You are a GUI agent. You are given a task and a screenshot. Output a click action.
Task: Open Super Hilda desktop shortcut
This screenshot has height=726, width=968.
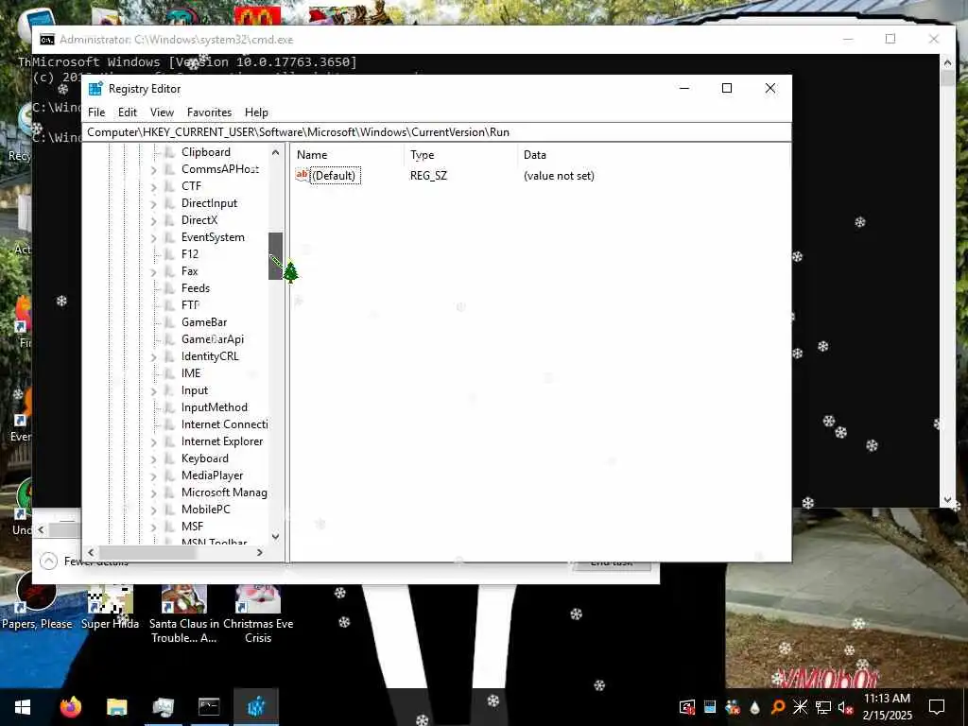(x=111, y=607)
